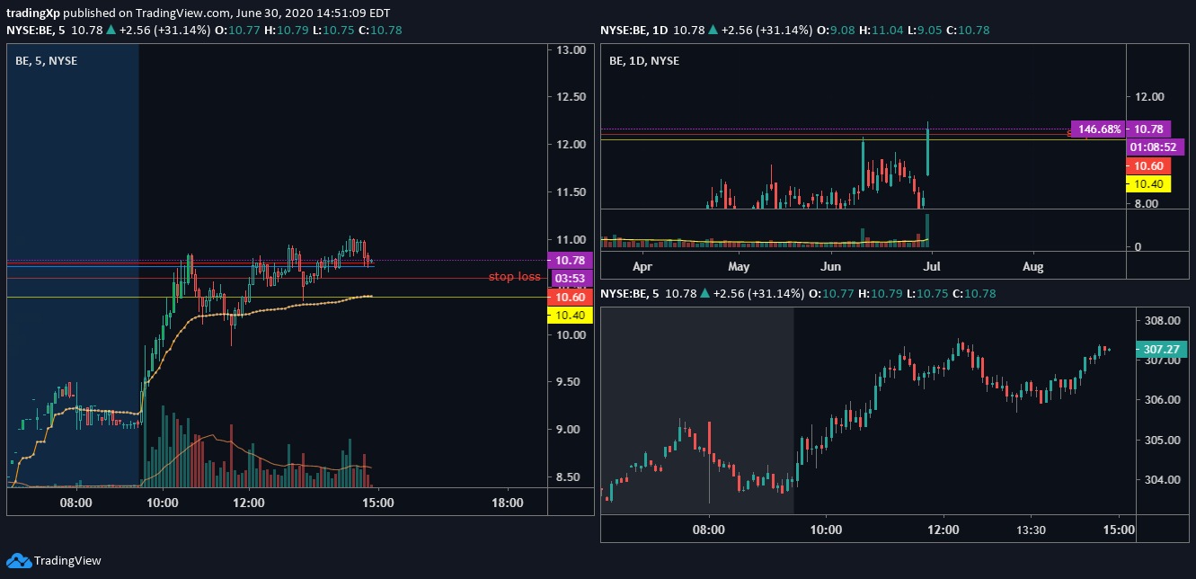Click the 18:00 time axis label
The width and height of the screenshot is (1196, 579).
(508, 503)
